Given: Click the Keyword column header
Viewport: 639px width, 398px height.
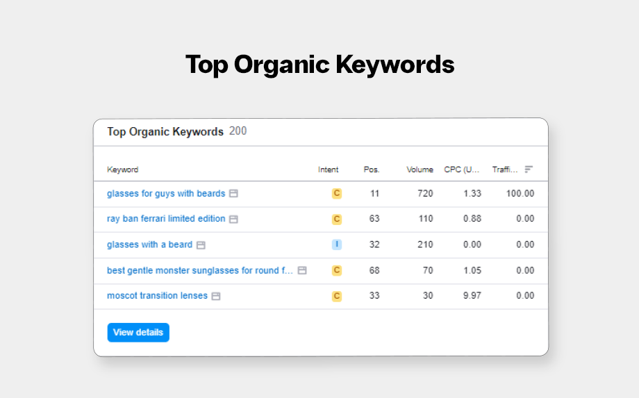Looking at the screenshot, I should pyautogui.click(x=122, y=169).
